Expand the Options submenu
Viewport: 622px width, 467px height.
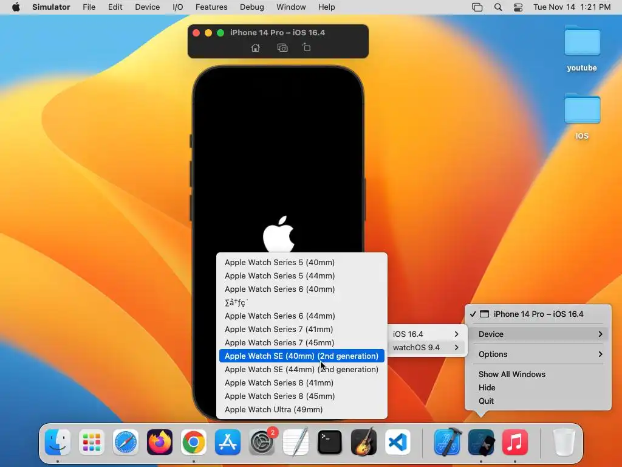click(538, 355)
